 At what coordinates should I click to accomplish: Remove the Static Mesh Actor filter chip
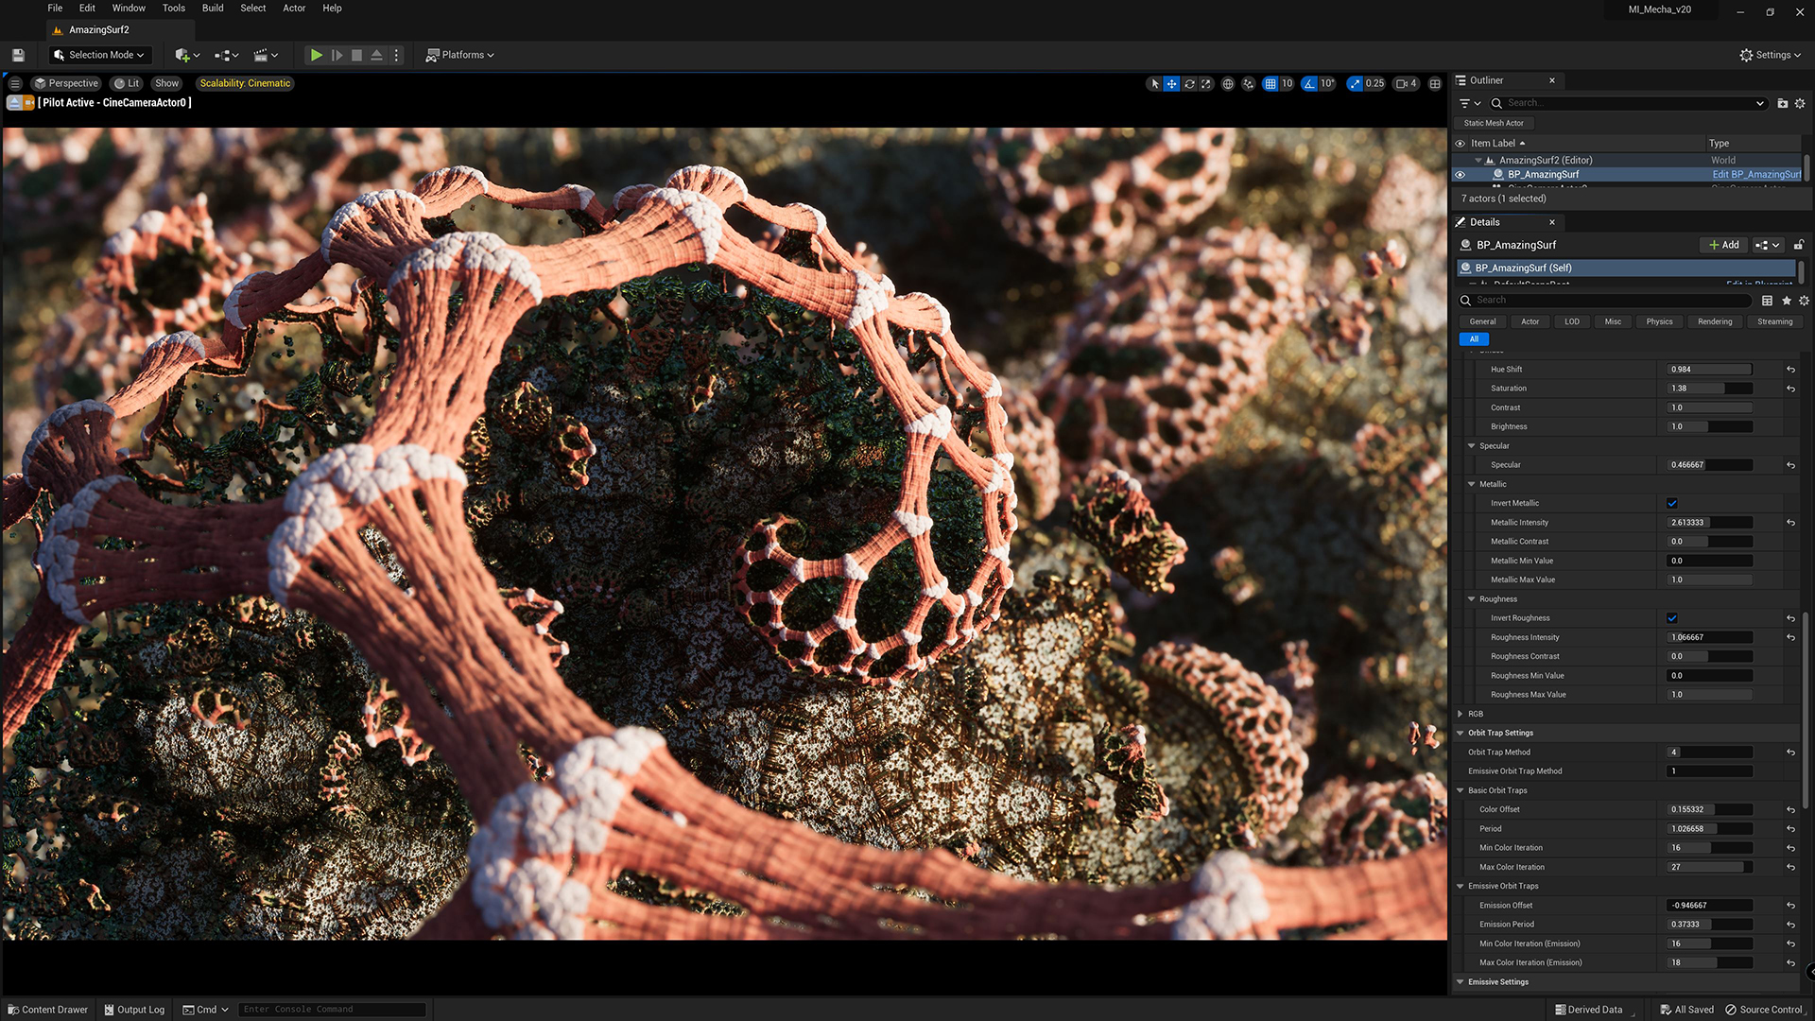click(x=1494, y=123)
